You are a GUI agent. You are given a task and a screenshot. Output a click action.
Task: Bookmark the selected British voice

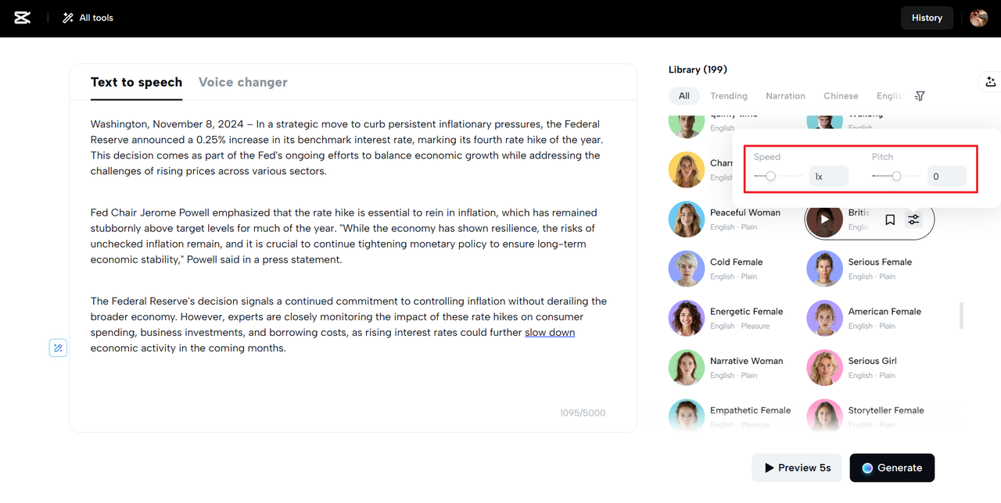(x=890, y=220)
